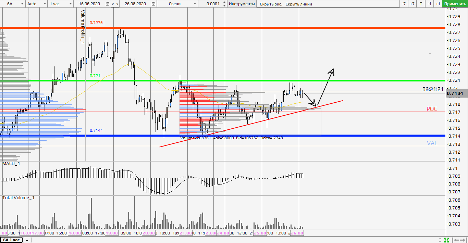Click the +7 days button
The height and width of the screenshot is (243, 468).
click(x=412, y=4)
